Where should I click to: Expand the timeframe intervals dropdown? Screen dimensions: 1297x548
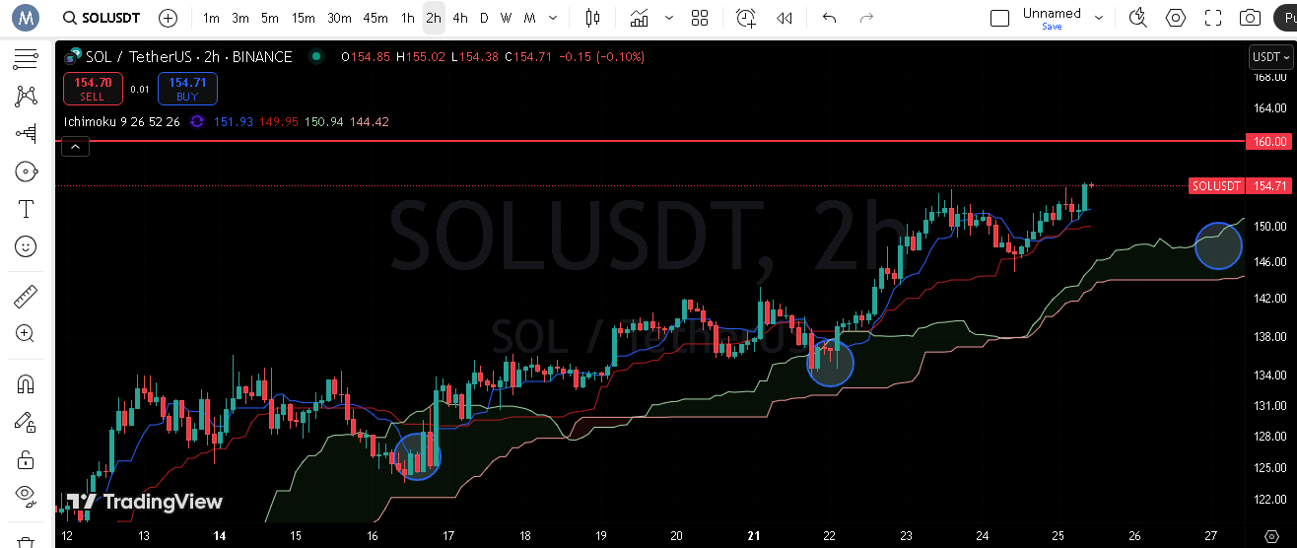click(552, 18)
